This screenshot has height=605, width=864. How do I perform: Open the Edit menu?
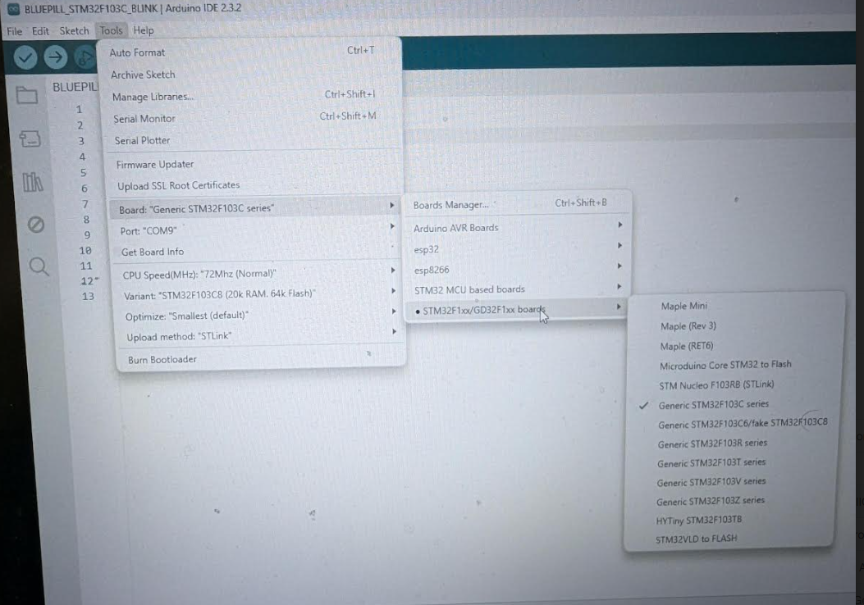39,31
